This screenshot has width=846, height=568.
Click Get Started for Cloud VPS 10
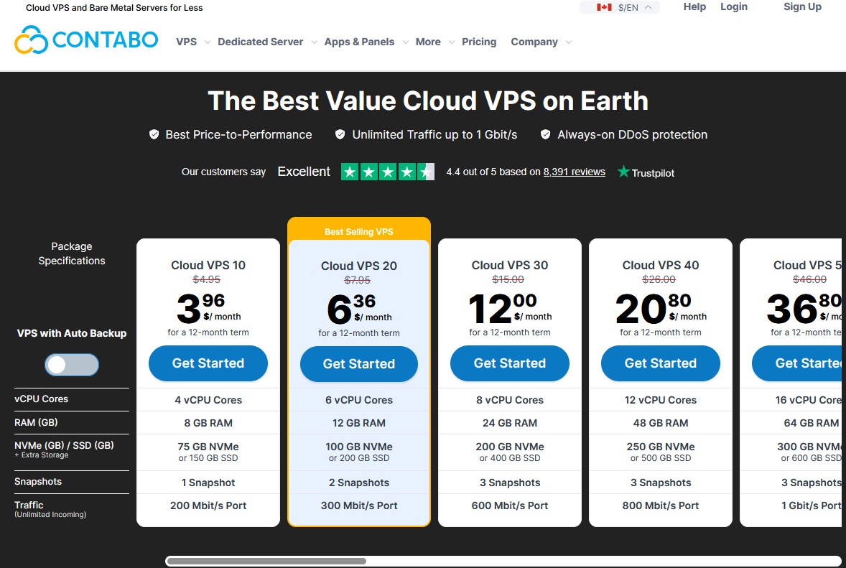(208, 363)
